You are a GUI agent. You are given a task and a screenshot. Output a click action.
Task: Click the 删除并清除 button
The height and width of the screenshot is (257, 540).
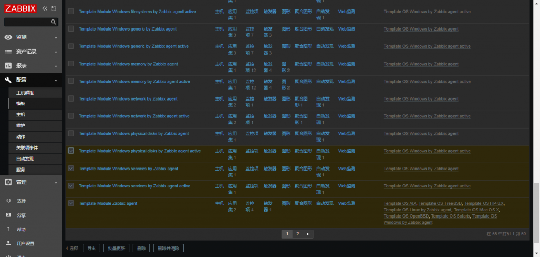pyautogui.click(x=168, y=248)
